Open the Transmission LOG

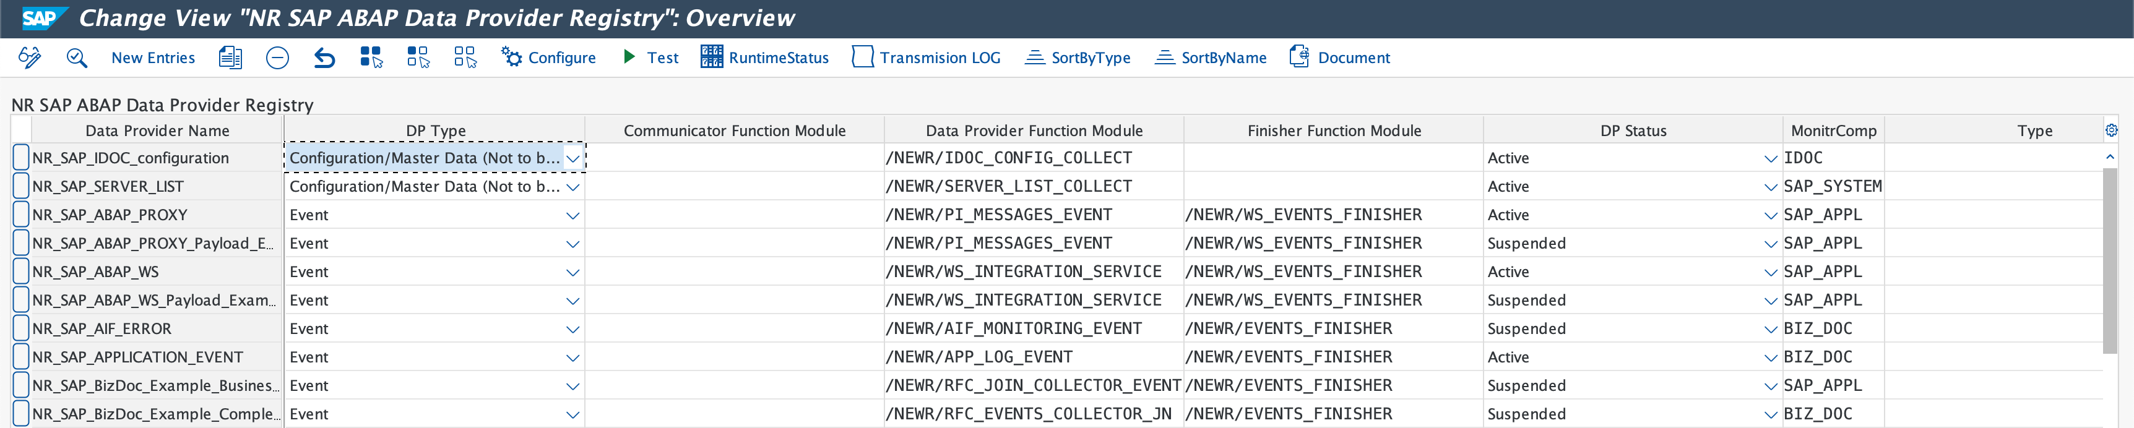(926, 57)
